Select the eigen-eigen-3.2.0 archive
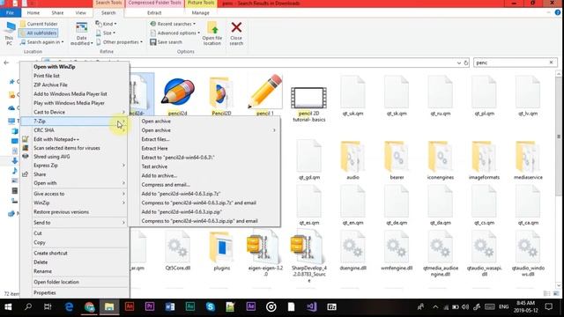The height and width of the screenshot is (317, 564). 263,247
